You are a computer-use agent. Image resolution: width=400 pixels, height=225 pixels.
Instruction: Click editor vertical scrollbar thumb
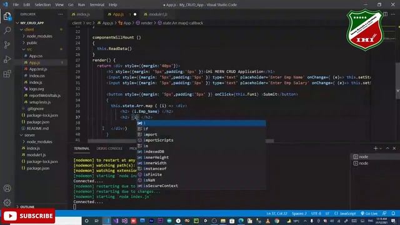397,81
